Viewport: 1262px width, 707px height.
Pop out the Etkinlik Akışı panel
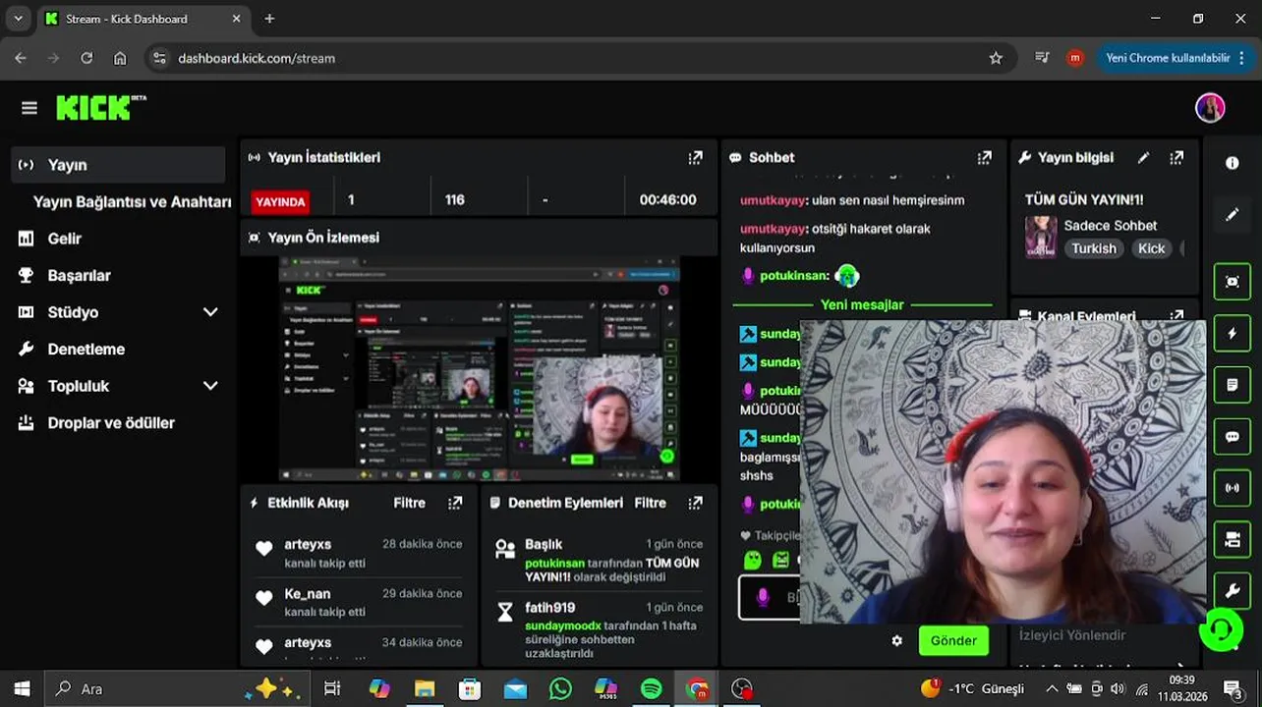455,503
